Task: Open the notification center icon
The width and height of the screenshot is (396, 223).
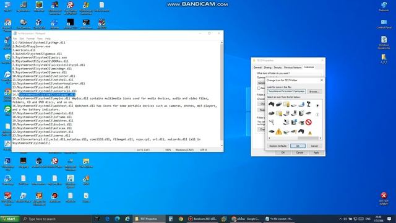Action: [389, 219]
